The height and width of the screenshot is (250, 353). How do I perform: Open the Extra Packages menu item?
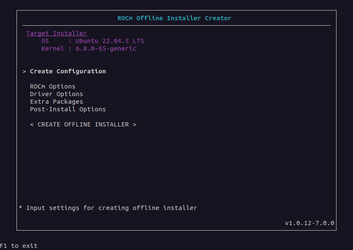57,102
